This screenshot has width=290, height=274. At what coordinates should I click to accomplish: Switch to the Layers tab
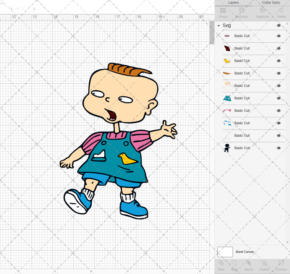(x=233, y=3)
